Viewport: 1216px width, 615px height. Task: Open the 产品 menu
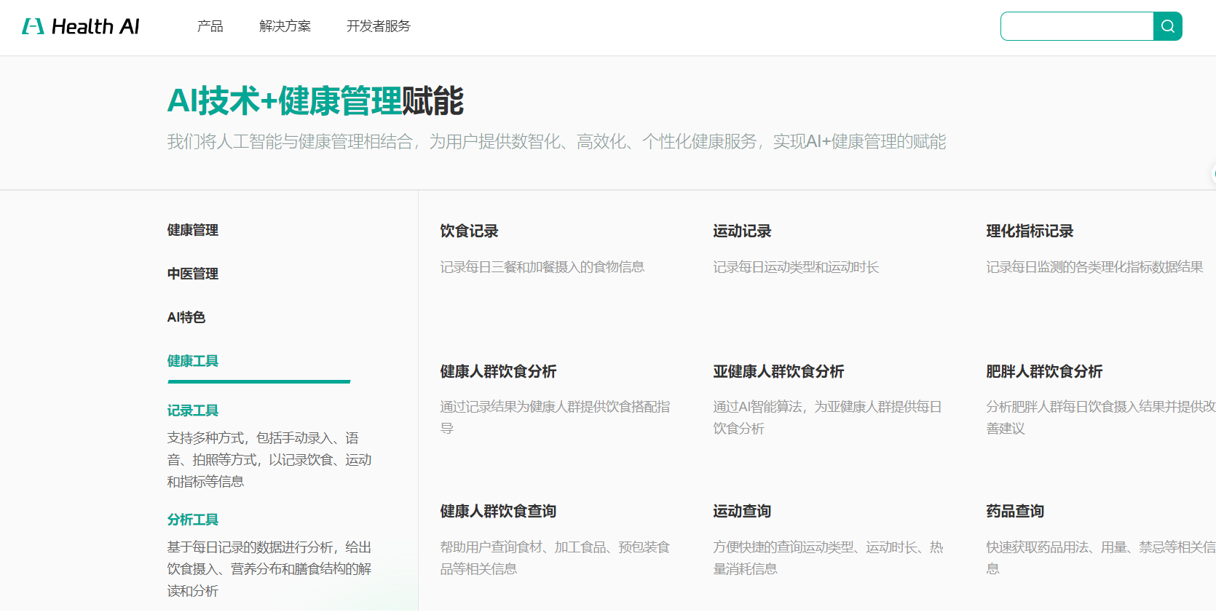pos(210,26)
